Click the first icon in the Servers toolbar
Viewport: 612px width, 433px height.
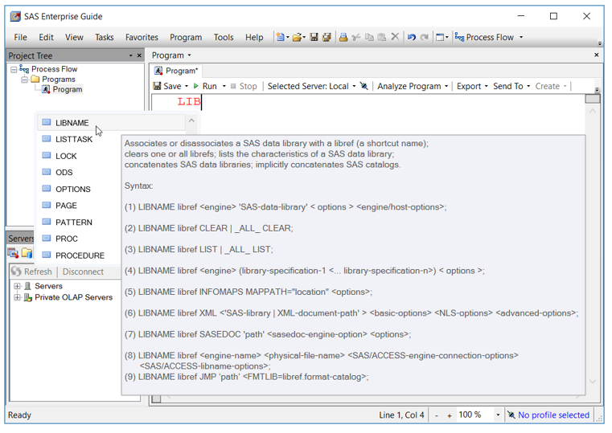(x=13, y=253)
